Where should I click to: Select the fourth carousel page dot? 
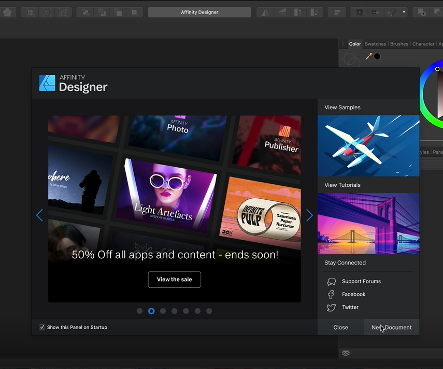click(174, 311)
